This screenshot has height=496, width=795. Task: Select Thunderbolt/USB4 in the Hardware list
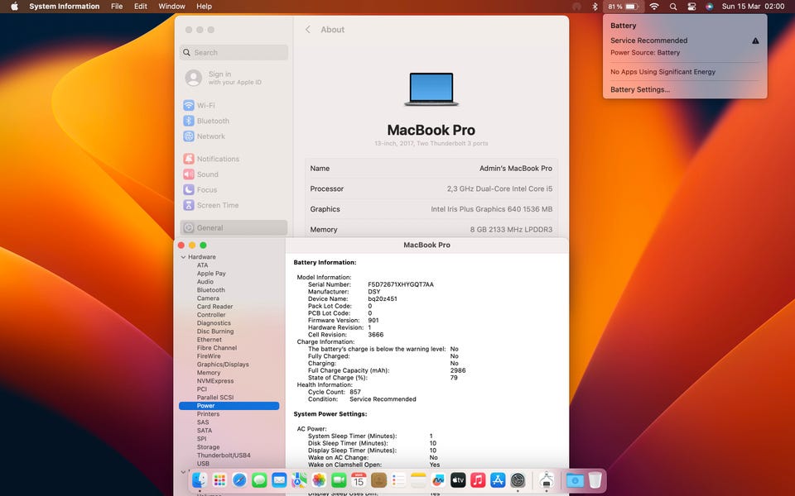(224, 455)
